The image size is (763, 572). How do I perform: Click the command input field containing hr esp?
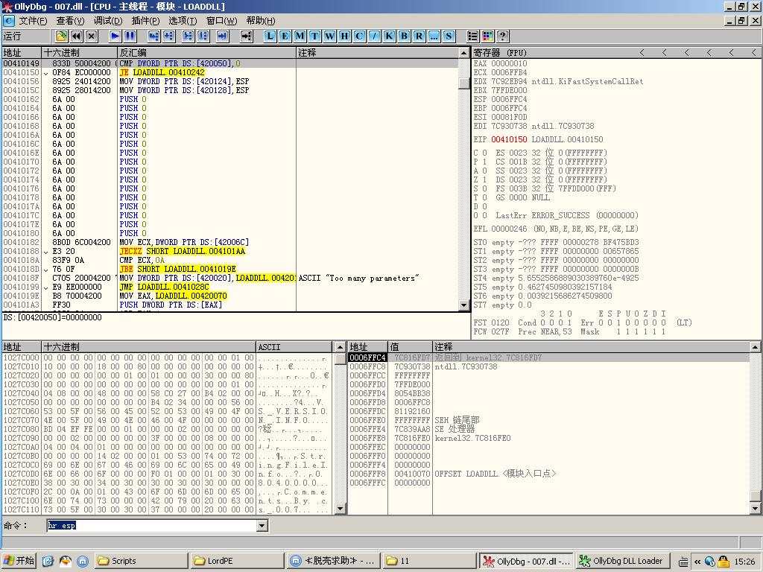tap(152, 526)
